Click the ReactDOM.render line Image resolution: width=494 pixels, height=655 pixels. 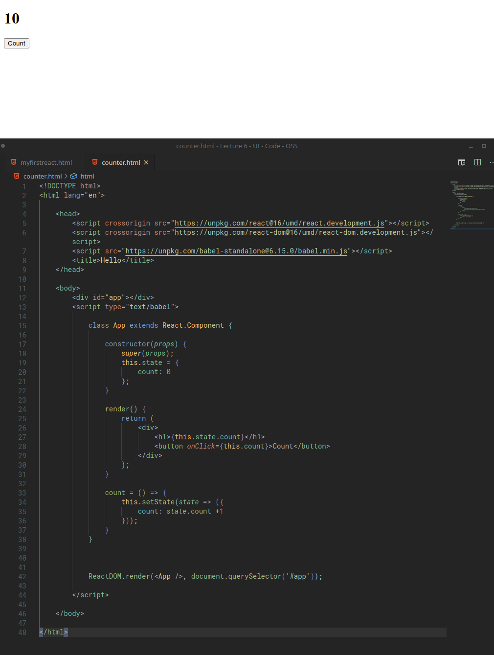pyautogui.click(x=205, y=576)
